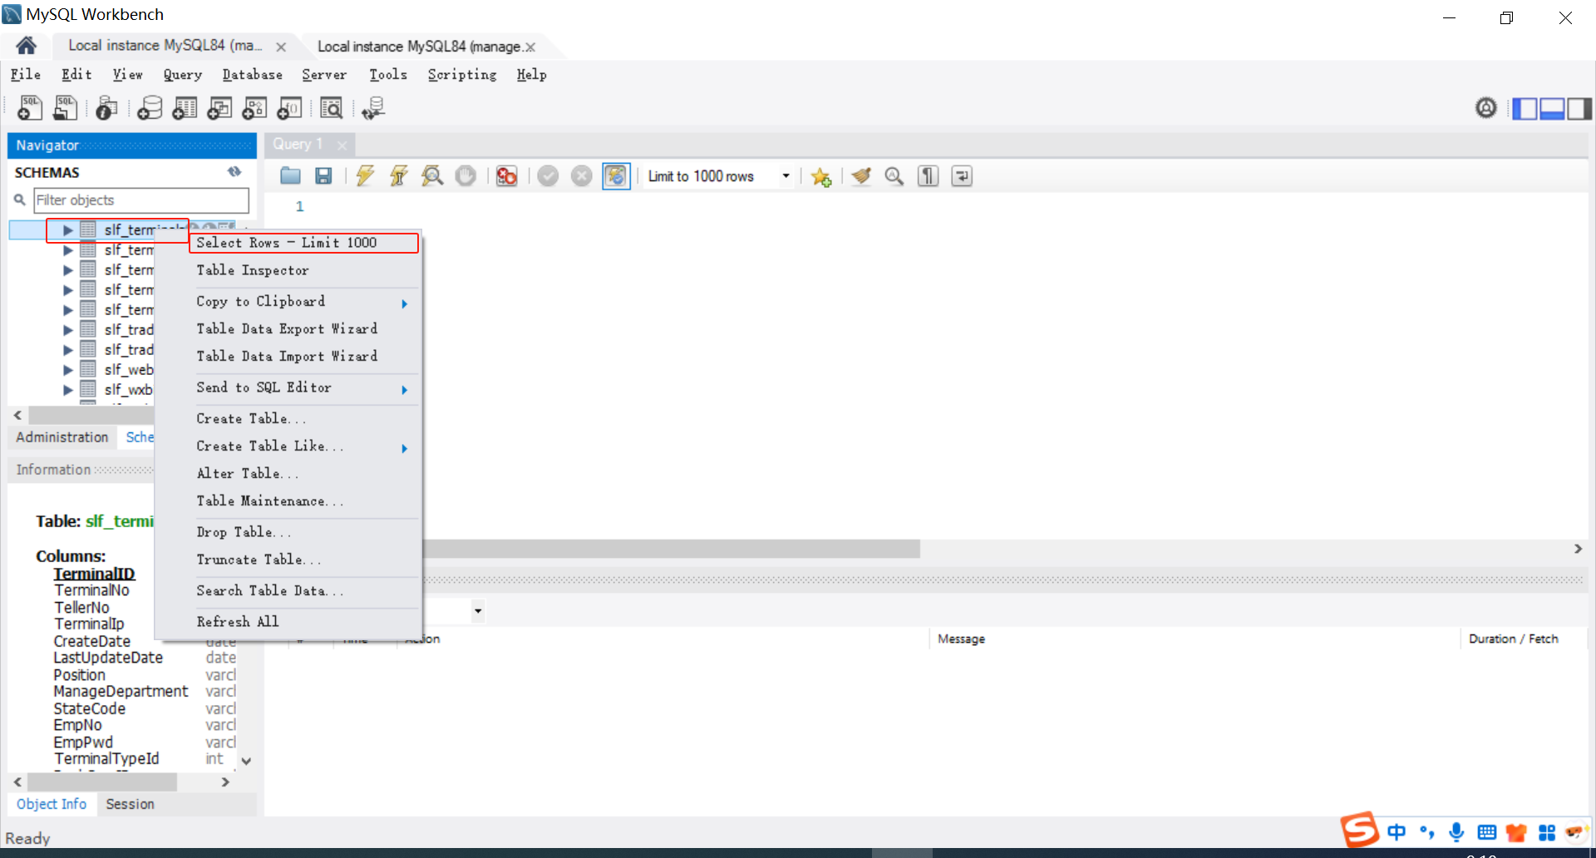This screenshot has height=858, width=1596.
Task: Switch to the Administration tab
Action: tap(62, 437)
